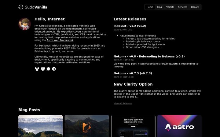Screen dimensions: 220x137
Task: Click the SudoVanilla logo icon
Action: 21,7
